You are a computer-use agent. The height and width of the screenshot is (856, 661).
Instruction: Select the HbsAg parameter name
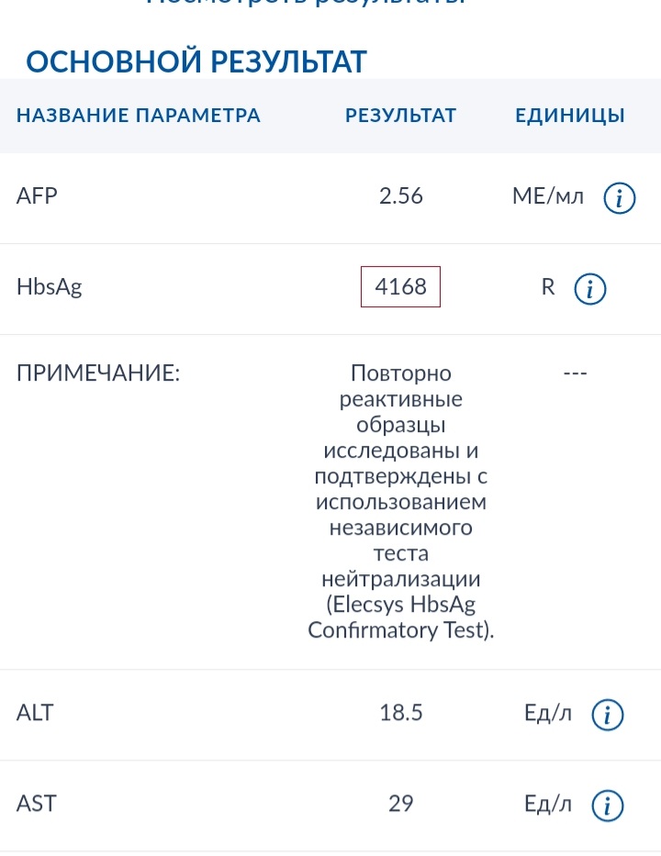(x=50, y=287)
